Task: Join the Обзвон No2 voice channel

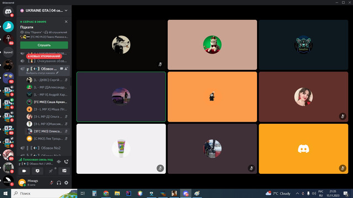Action: [44, 148]
